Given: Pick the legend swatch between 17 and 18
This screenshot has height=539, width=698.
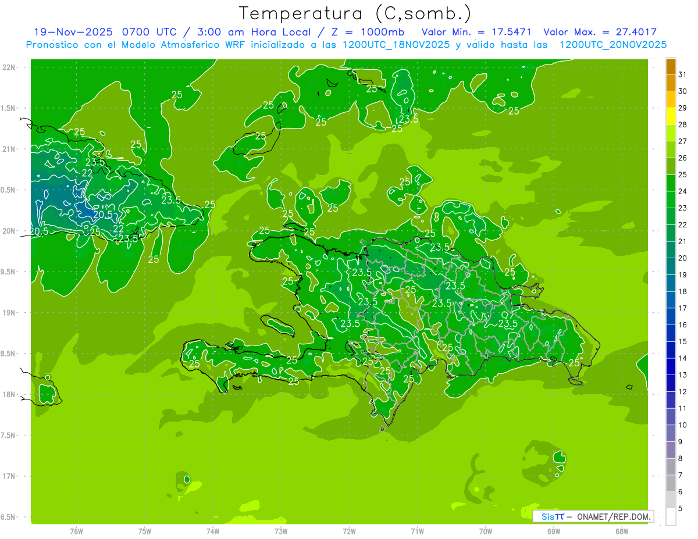Looking at the screenshot, I should tap(671, 300).
